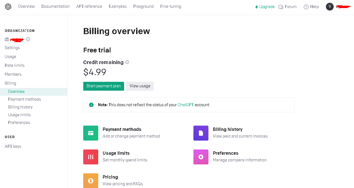Click the pink Preferences gear icon

click(201, 157)
